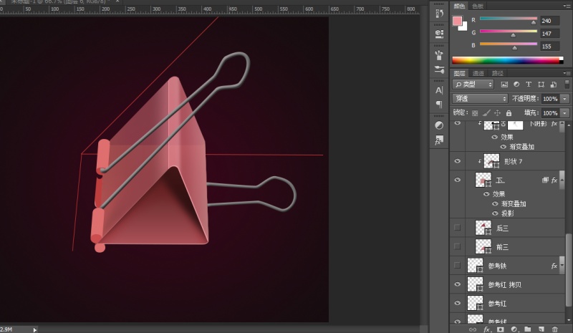Lock transparent pixels icon

[x=475, y=113]
